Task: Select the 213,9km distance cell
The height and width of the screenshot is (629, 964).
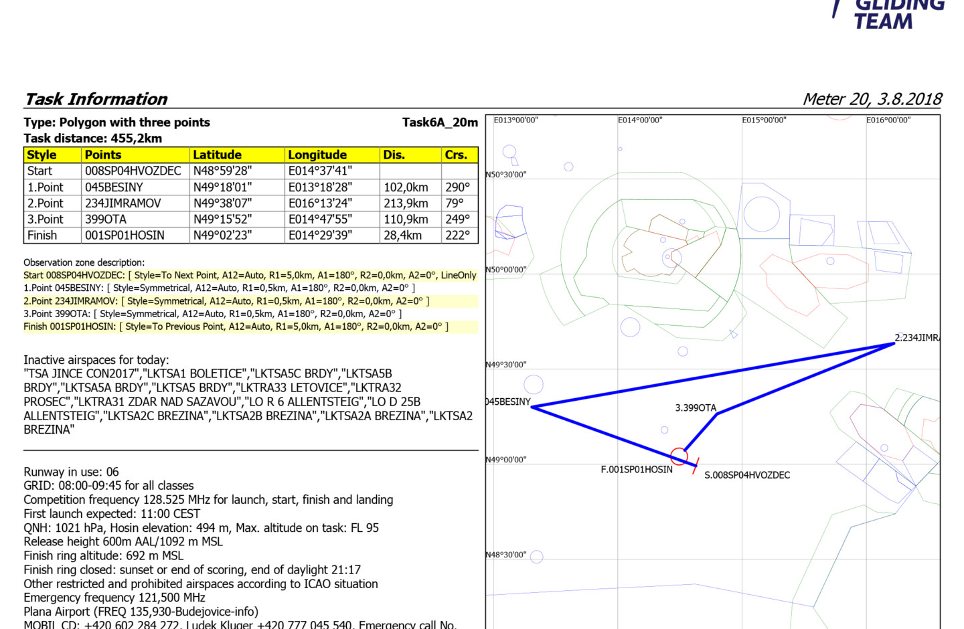Action: click(x=406, y=203)
